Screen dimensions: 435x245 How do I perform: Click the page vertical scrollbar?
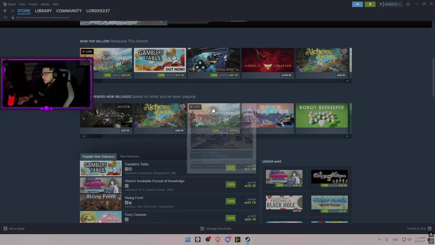433,78
